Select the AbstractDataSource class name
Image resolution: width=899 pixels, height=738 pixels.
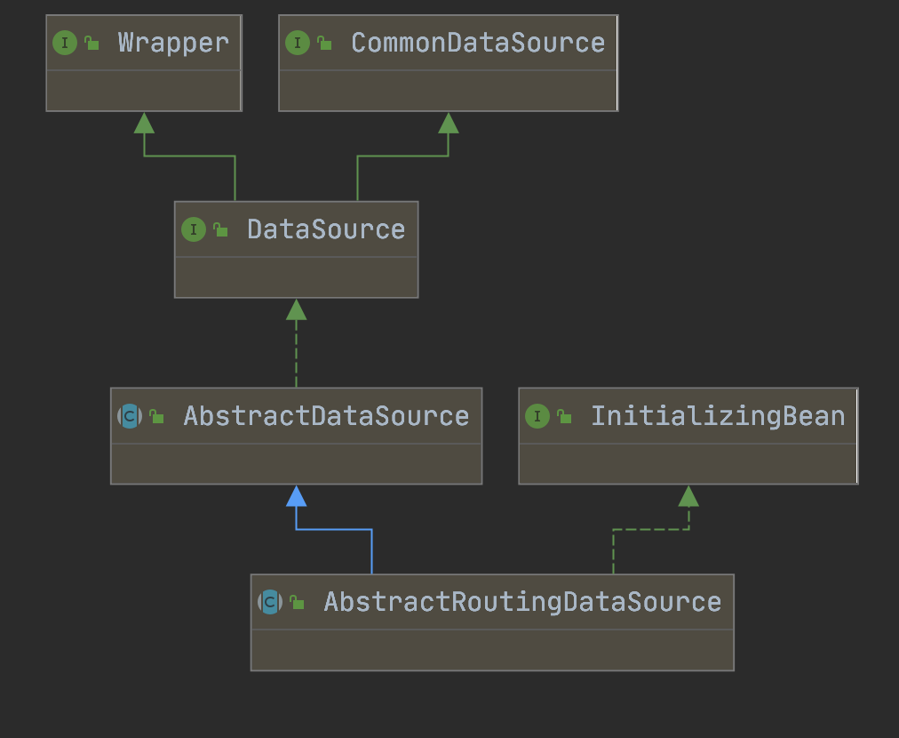pyautogui.click(x=326, y=416)
